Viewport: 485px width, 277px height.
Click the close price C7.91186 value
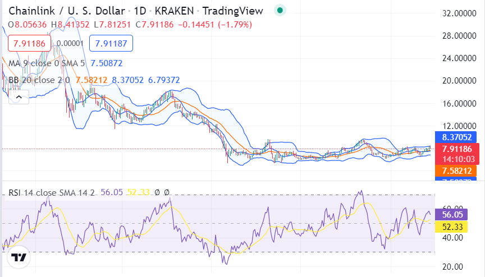pos(155,25)
